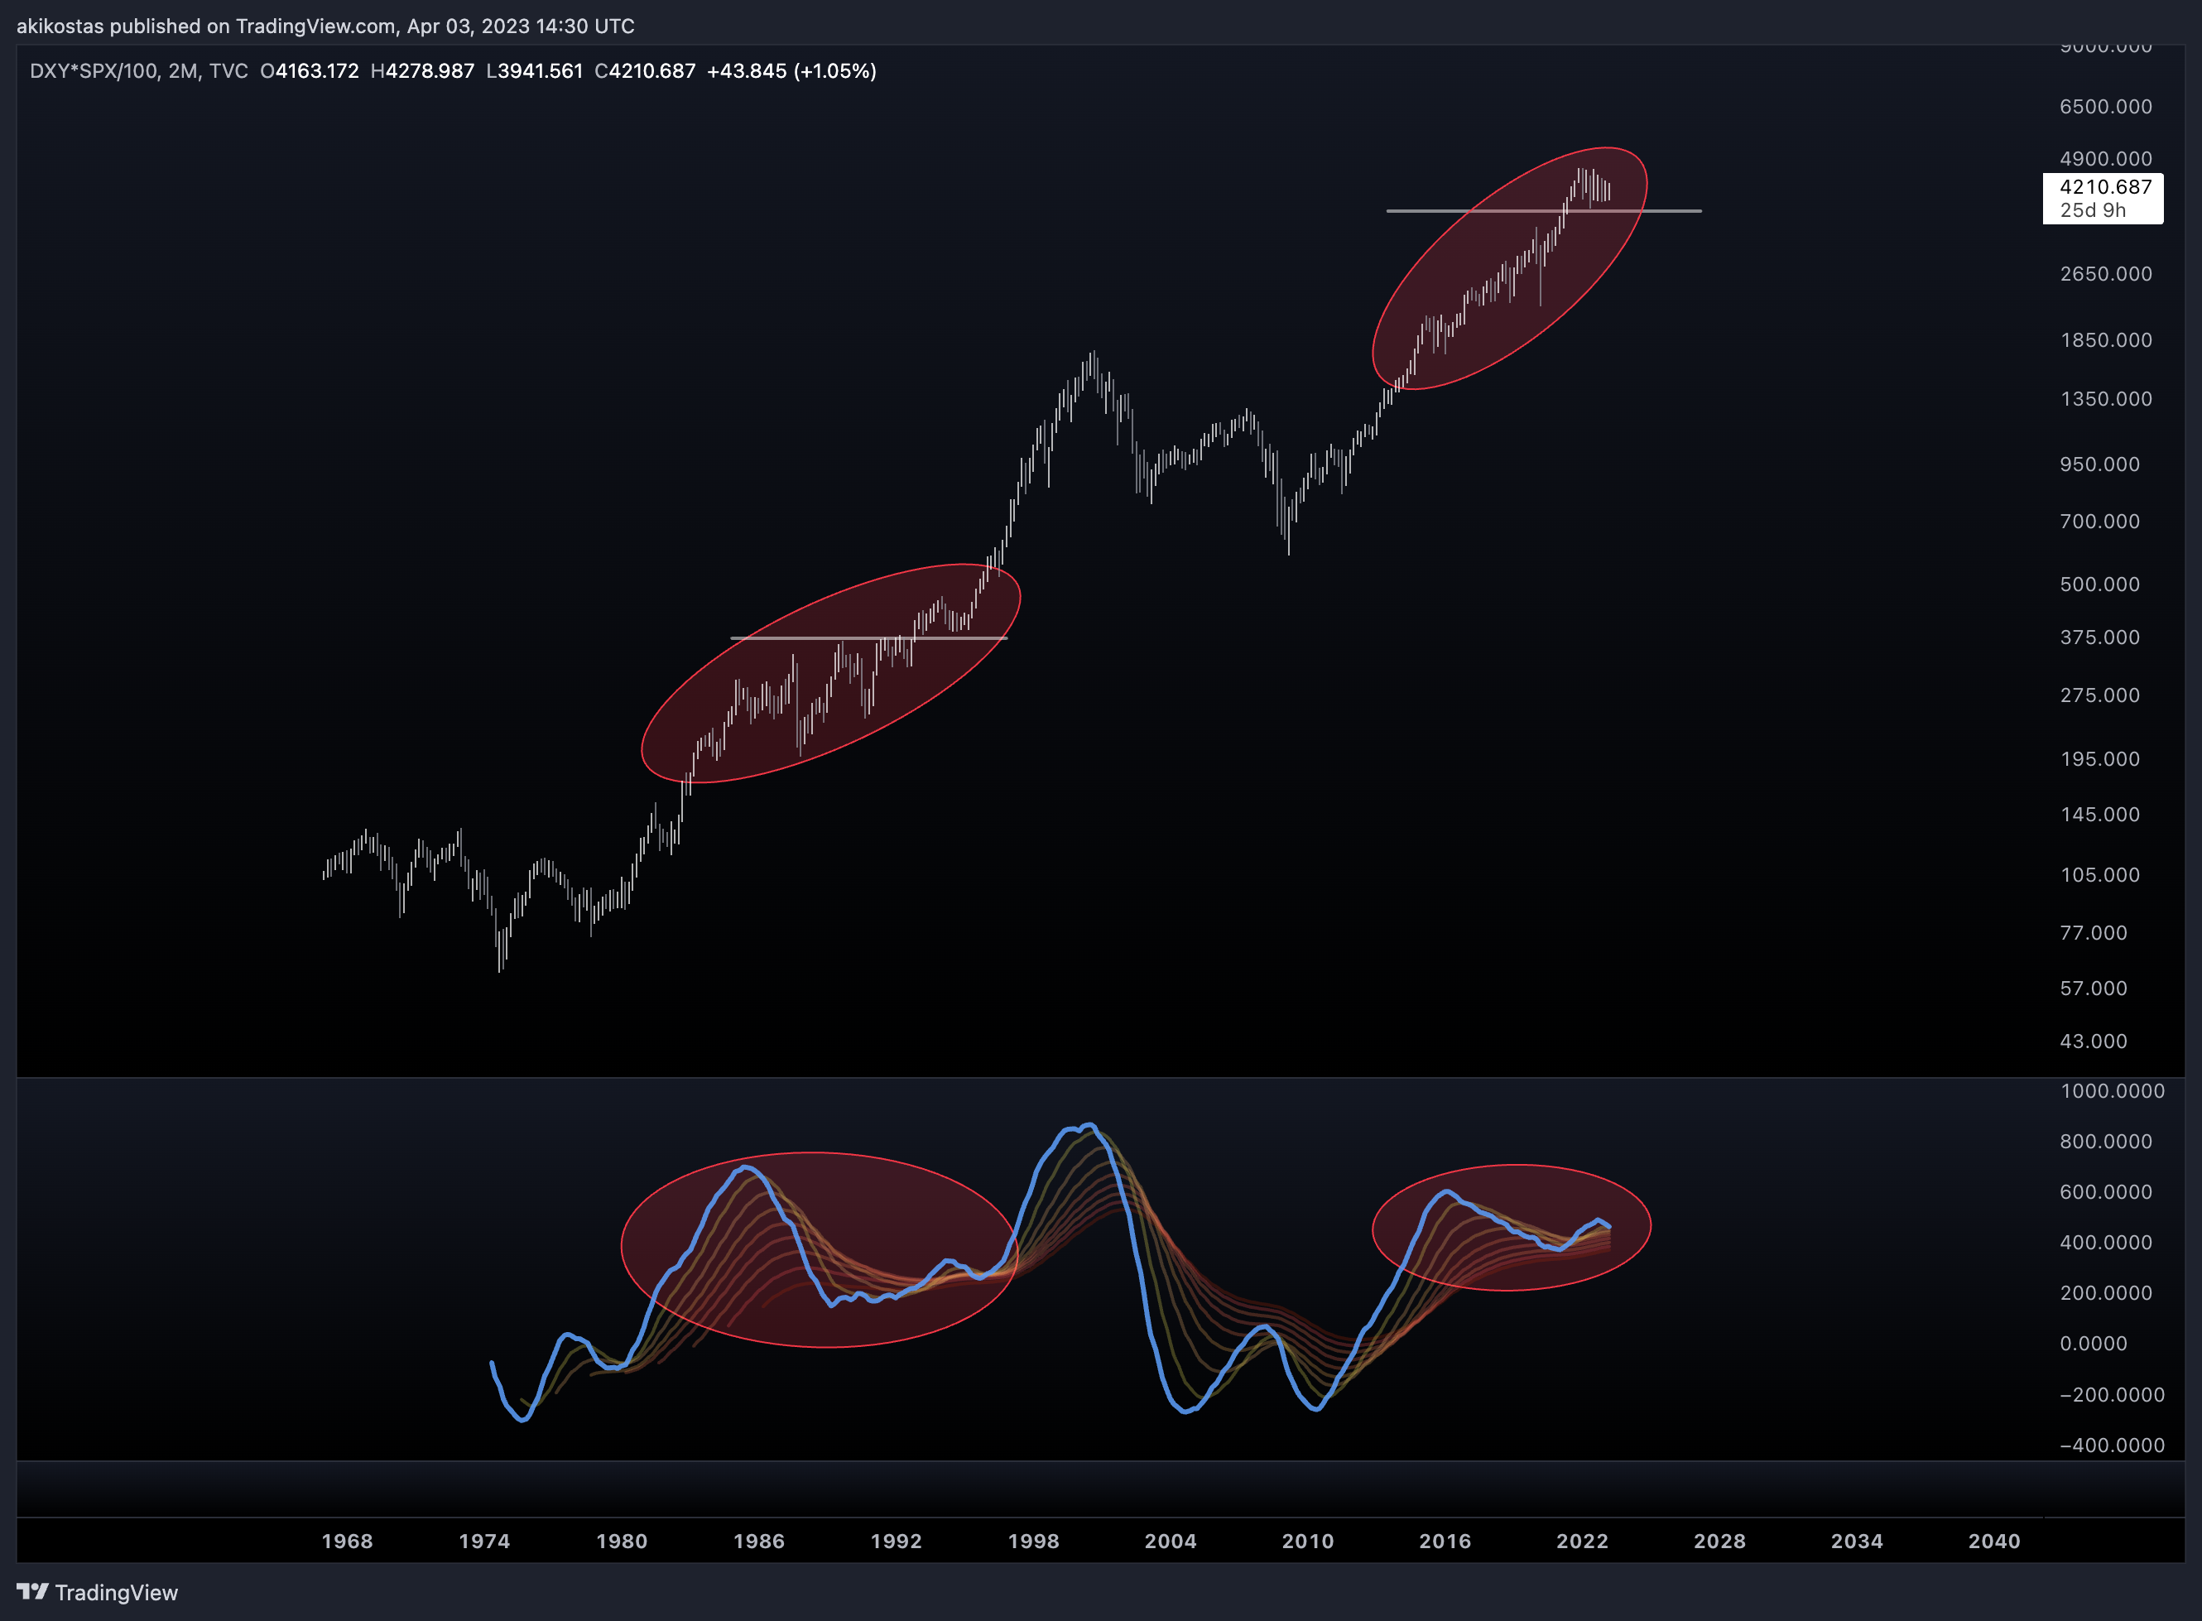
Task: Click the 200.0000 indicator scale label
Action: [x=2106, y=1292]
